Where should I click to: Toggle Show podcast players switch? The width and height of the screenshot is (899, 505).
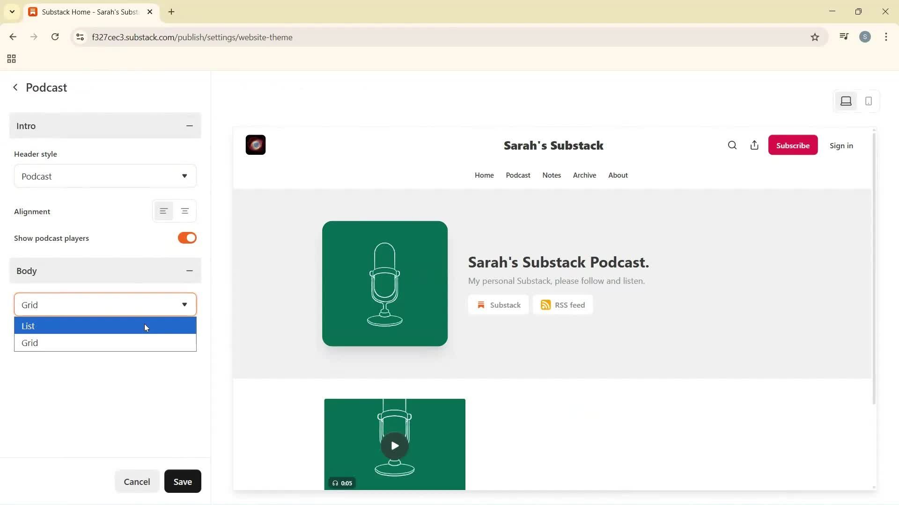click(x=187, y=238)
